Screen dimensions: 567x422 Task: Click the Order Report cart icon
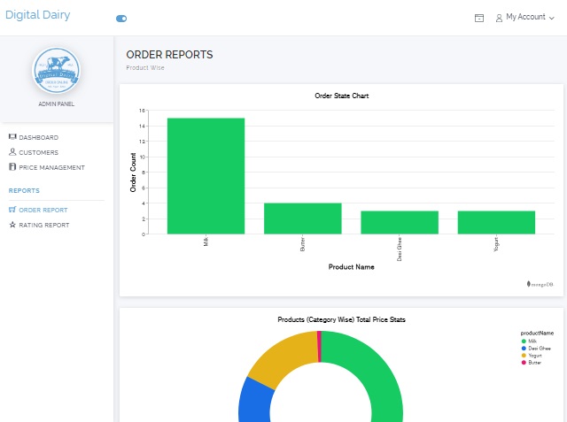point(12,210)
